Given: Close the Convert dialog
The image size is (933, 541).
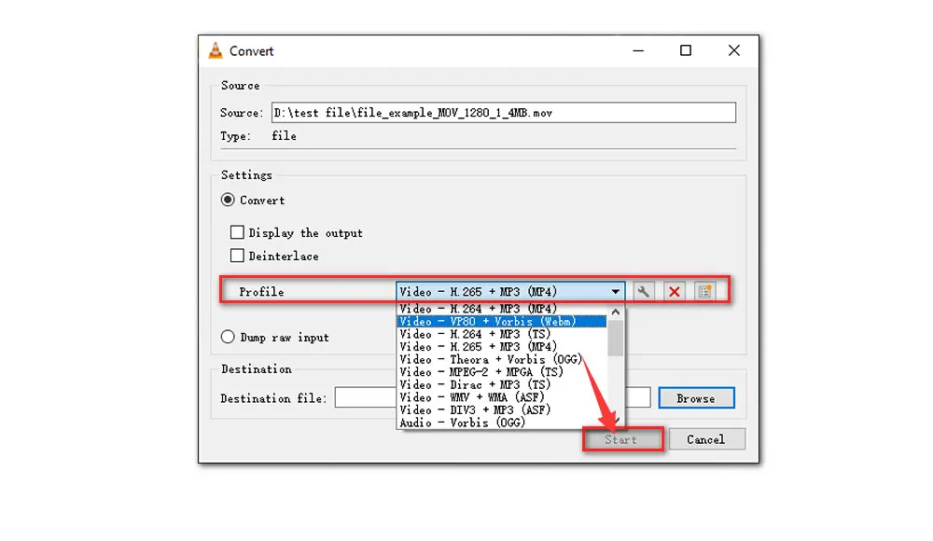Looking at the screenshot, I should 734,50.
